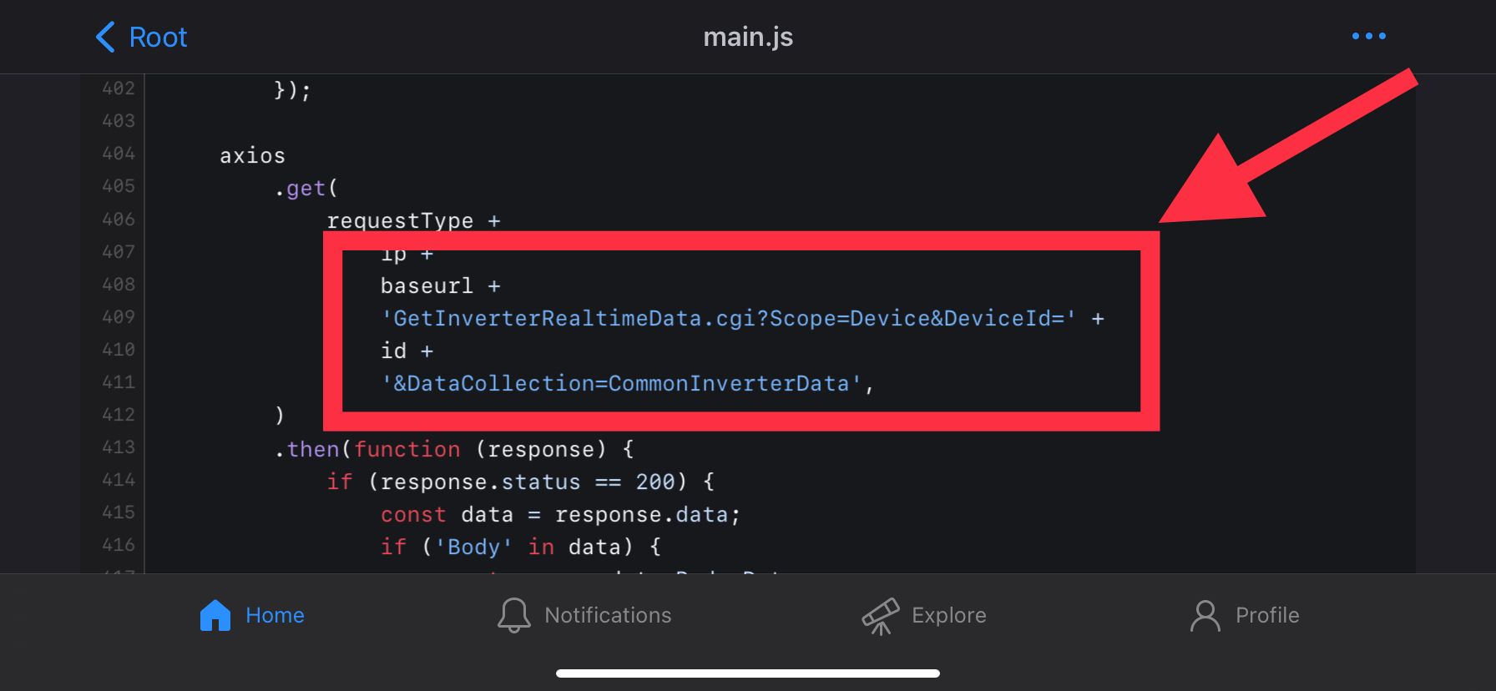
Task: Tap the Home house icon
Action: click(x=215, y=615)
